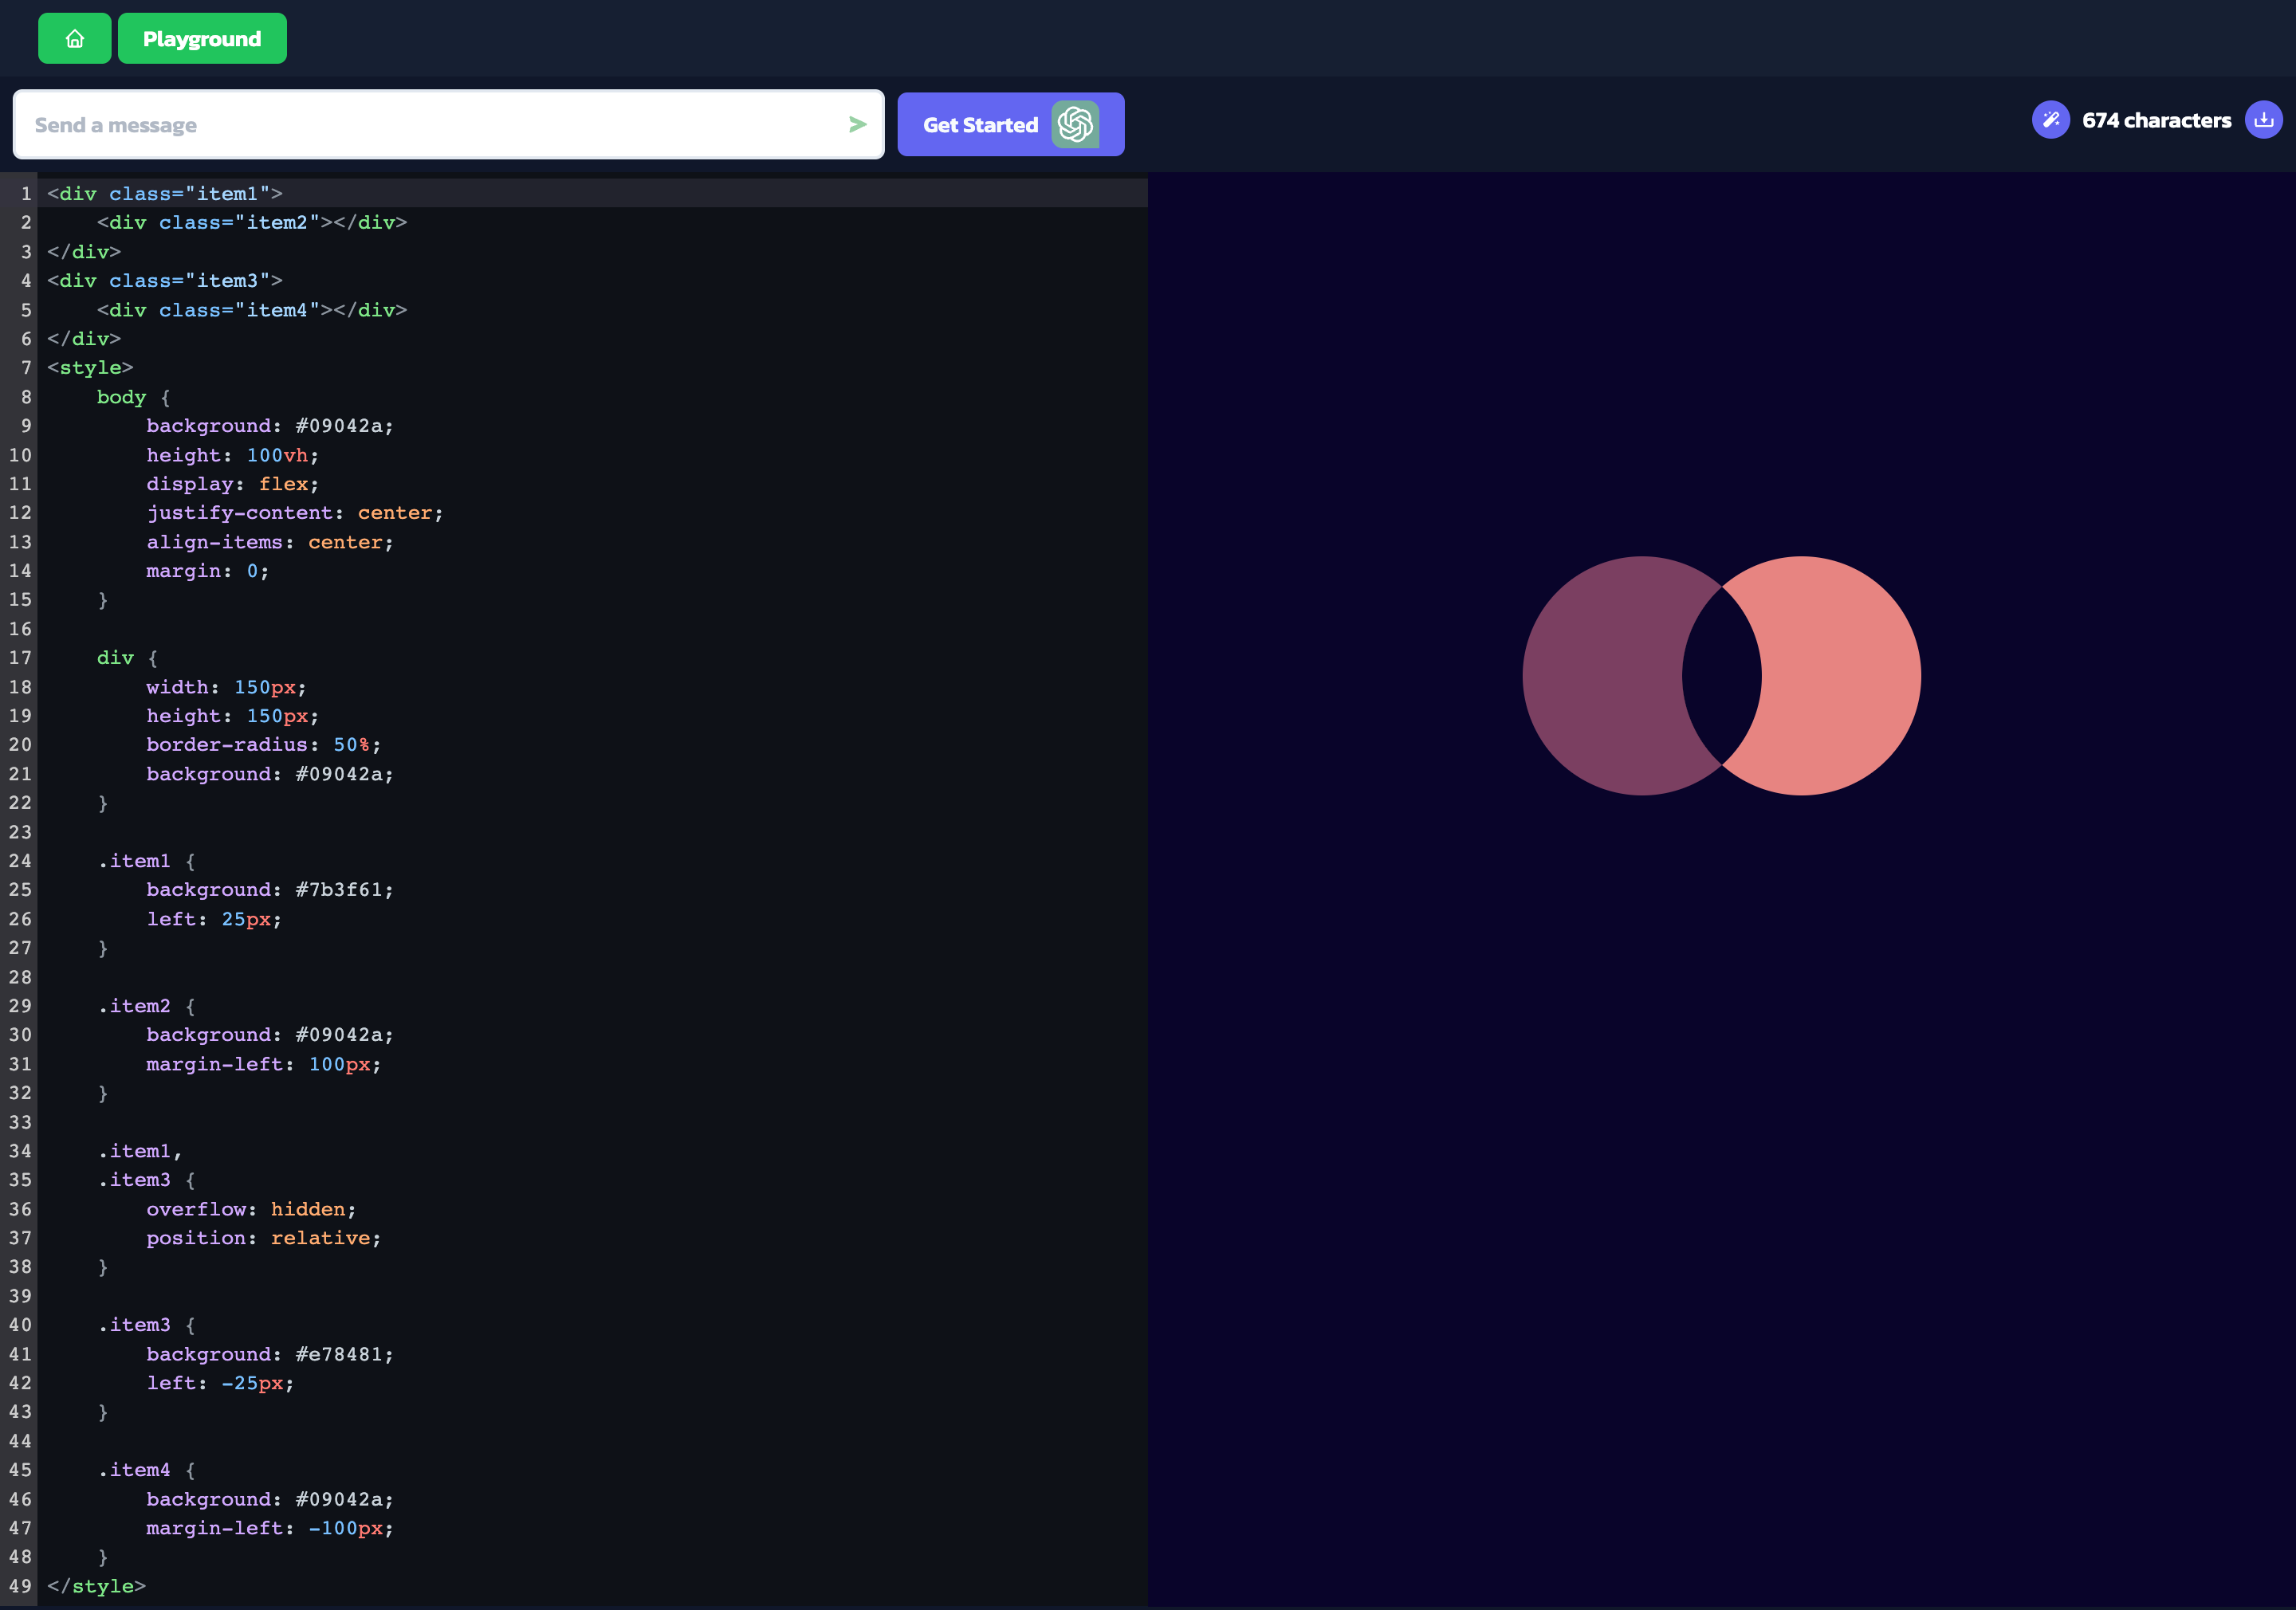Click the body selector line
Image resolution: width=2296 pixels, height=1610 pixels.
coord(133,397)
